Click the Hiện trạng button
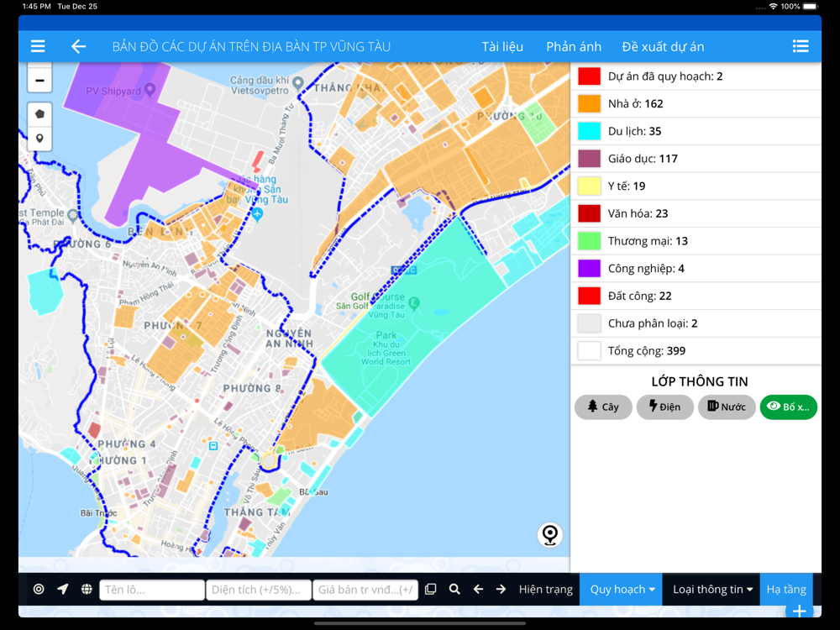This screenshot has width=840, height=630. [x=546, y=590]
